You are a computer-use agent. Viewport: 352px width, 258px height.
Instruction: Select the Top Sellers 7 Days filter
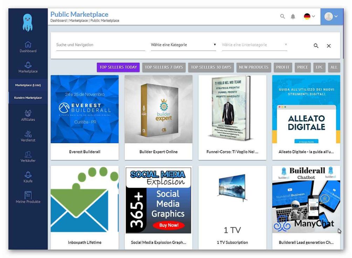coord(164,67)
